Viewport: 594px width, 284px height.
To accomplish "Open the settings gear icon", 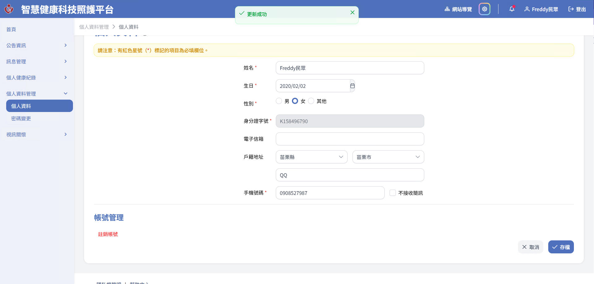I will click(x=485, y=9).
